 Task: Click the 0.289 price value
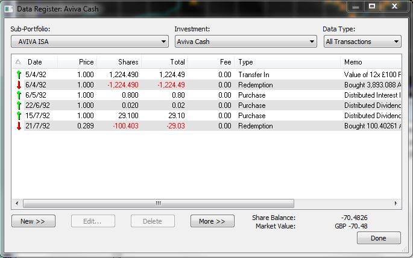pos(86,126)
